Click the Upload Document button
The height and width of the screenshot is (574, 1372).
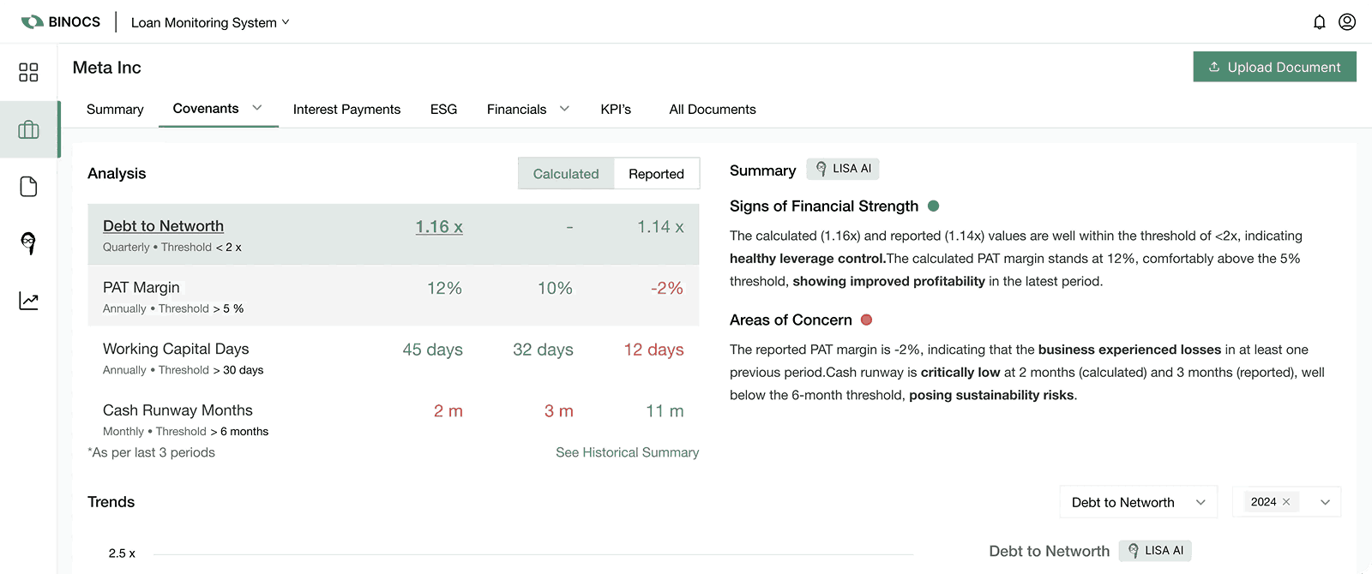1274,67
